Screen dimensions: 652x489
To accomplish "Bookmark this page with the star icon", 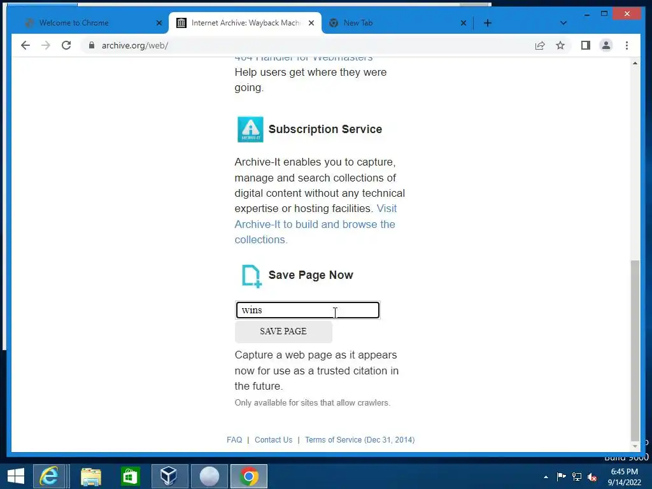I will (560, 45).
